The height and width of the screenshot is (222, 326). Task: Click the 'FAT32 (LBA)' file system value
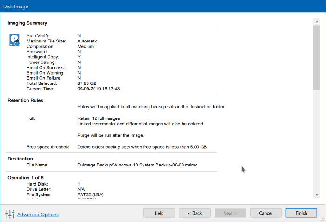[90, 195]
